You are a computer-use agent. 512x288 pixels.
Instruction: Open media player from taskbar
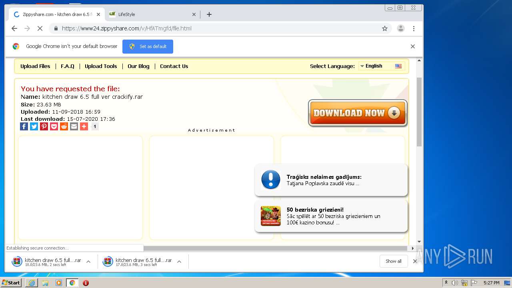coord(59,283)
